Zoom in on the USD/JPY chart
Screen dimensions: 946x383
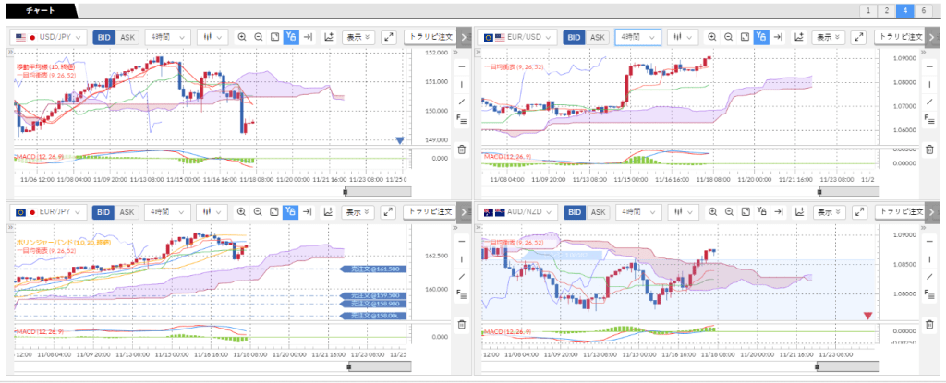point(242,37)
